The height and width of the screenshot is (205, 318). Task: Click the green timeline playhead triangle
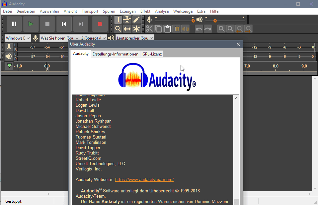tap(9, 66)
